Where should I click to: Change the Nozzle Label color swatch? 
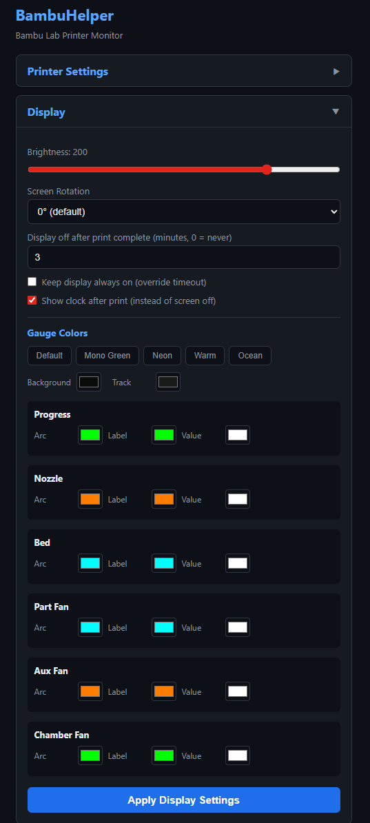pos(164,499)
